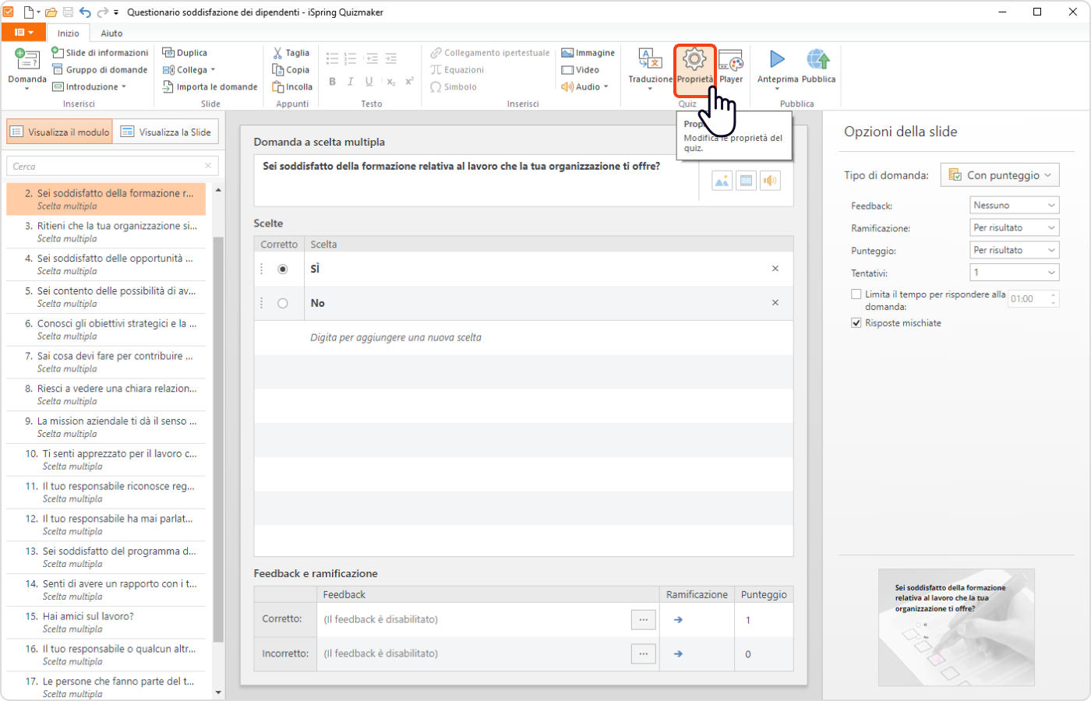Select question 3 Ritieni che la tua organizzazione
Viewport: 1091px width, 701px height.
(x=106, y=232)
